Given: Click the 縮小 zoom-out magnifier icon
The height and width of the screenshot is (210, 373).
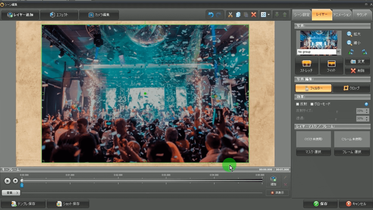Looking at the screenshot, I should pyautogui.click(x=349, y=43).
